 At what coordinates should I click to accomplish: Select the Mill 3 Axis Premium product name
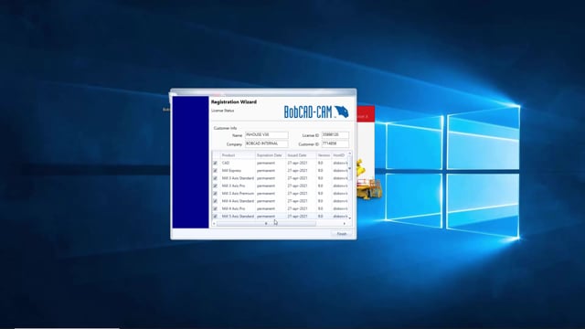pos(238,194)
